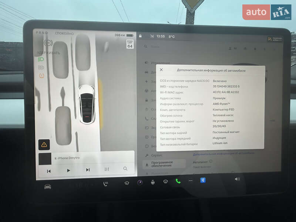This screenshot has width=296, height=222.
Task: Tap the parking brake hold icon near PRND
Action: 47,43
